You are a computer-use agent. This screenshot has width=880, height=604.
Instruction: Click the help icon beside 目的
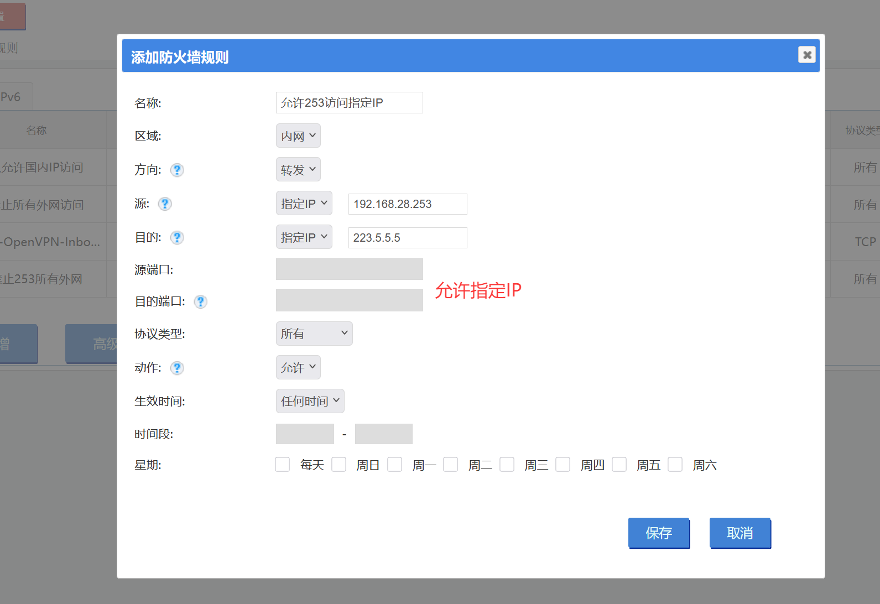[x=177, y=237]
